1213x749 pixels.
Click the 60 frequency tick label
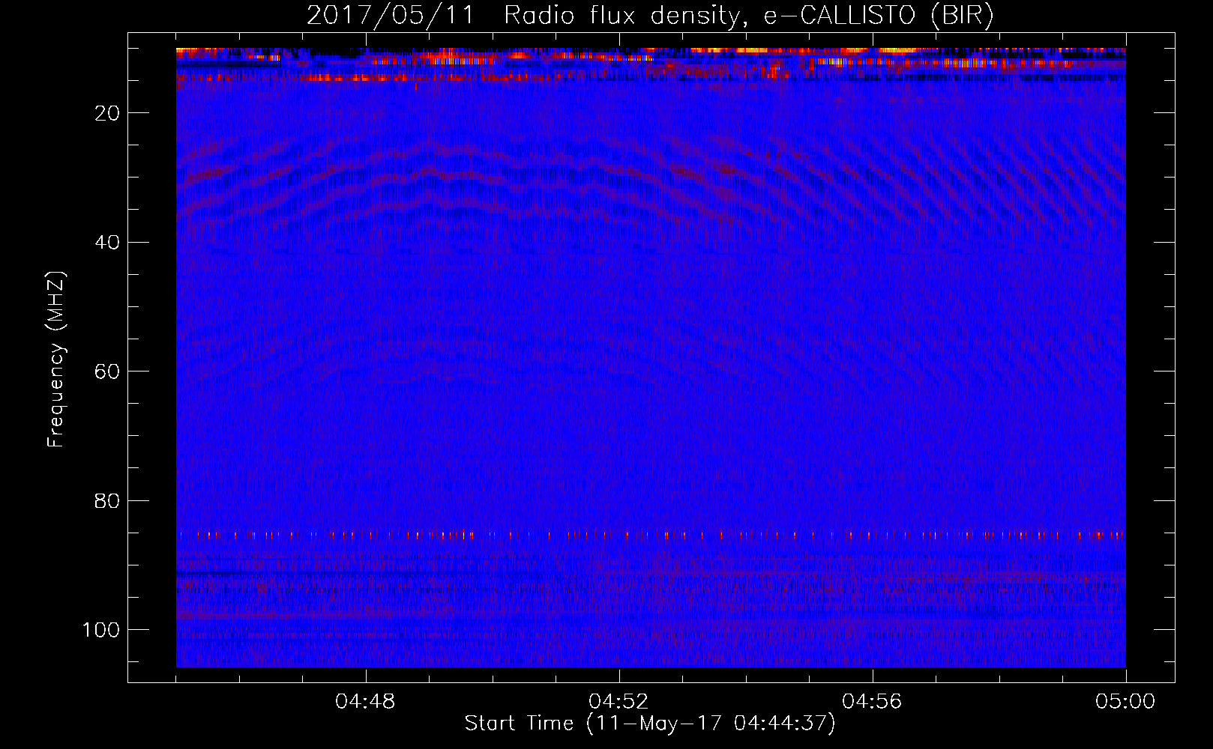pos(108,372)
